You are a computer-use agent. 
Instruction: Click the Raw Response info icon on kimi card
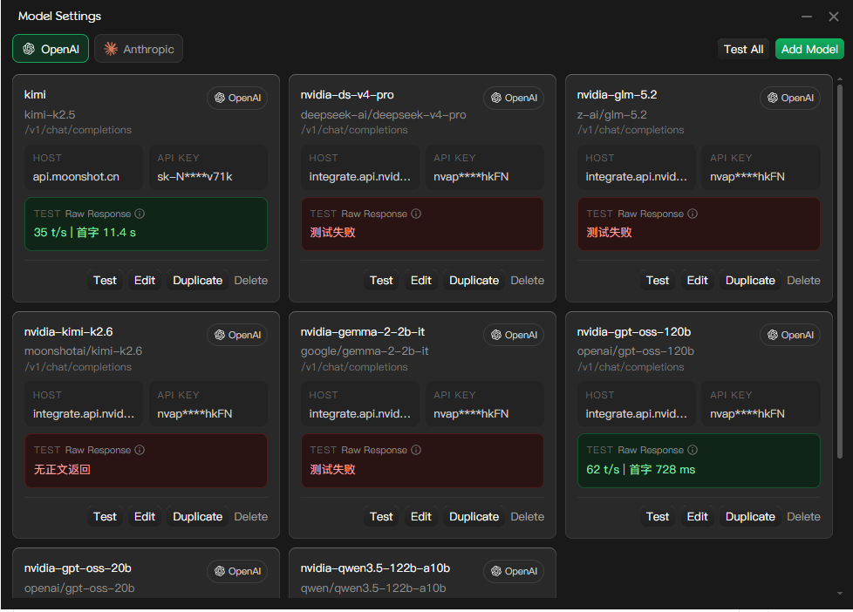[140, 214]
